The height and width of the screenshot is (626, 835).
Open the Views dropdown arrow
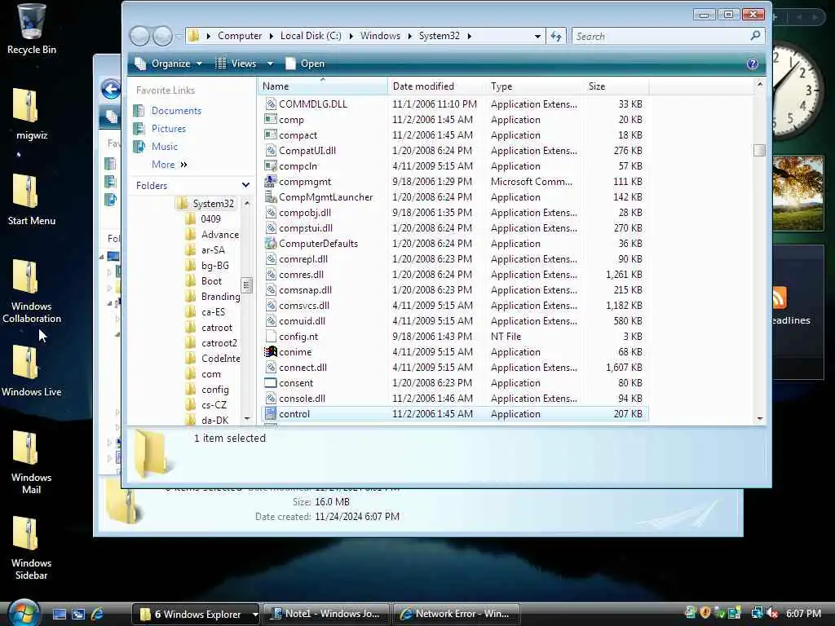270,64
